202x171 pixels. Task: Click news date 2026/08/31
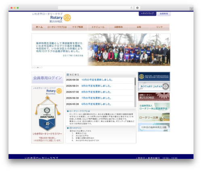(72, 86)
